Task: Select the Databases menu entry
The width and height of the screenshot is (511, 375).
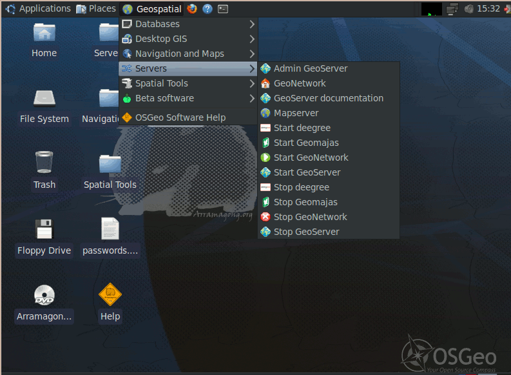Action: pos(188,24)
